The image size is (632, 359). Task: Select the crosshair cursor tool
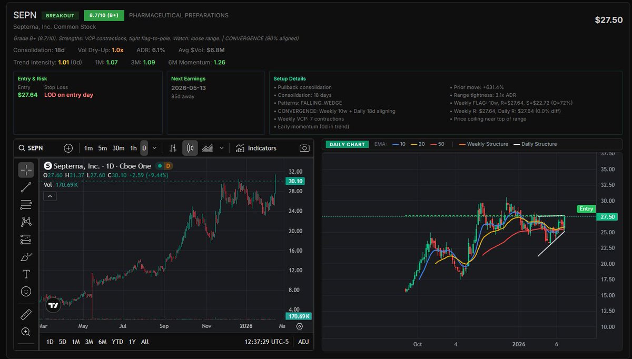[26, 169]
